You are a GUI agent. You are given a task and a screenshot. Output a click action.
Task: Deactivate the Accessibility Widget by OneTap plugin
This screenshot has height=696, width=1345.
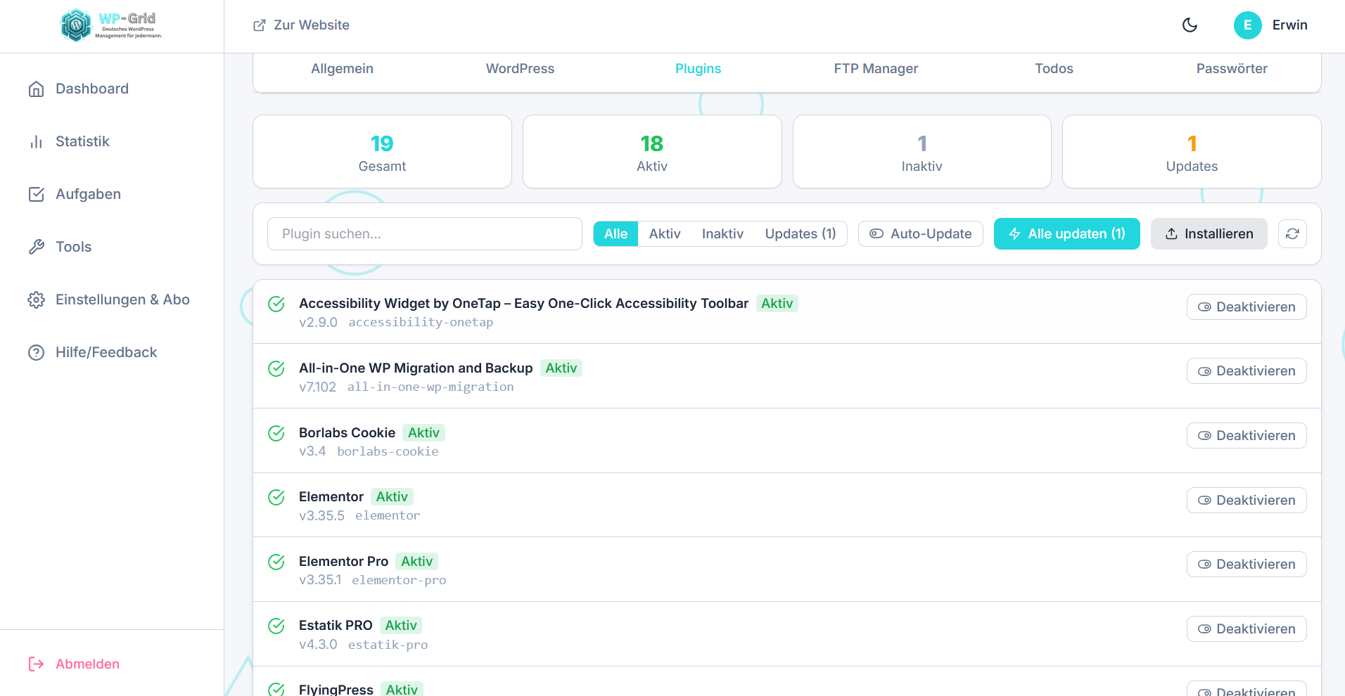point(1246,307)
